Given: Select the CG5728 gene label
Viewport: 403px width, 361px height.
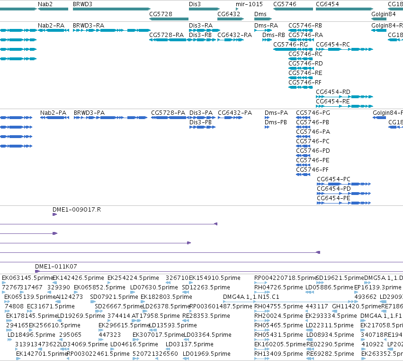Looking at the screenshot, I should pyautogui.click(x=161, y=14).
